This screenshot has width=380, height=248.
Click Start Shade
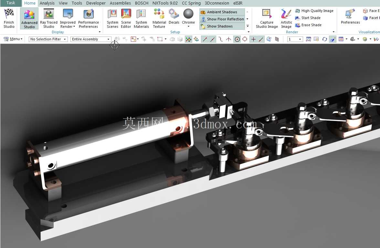click(x=308, y=18)
